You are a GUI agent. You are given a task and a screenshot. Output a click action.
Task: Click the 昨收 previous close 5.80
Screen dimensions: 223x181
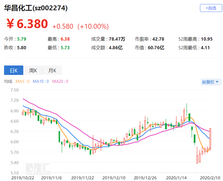[x=22, y=48]
